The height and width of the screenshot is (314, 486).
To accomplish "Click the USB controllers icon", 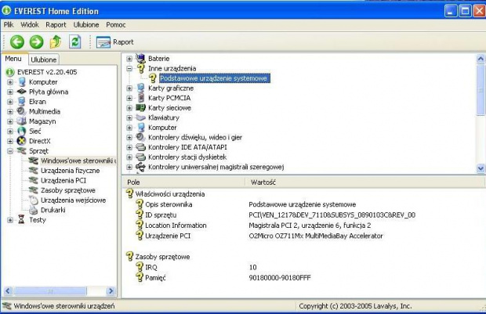I will tap(140, 167).
